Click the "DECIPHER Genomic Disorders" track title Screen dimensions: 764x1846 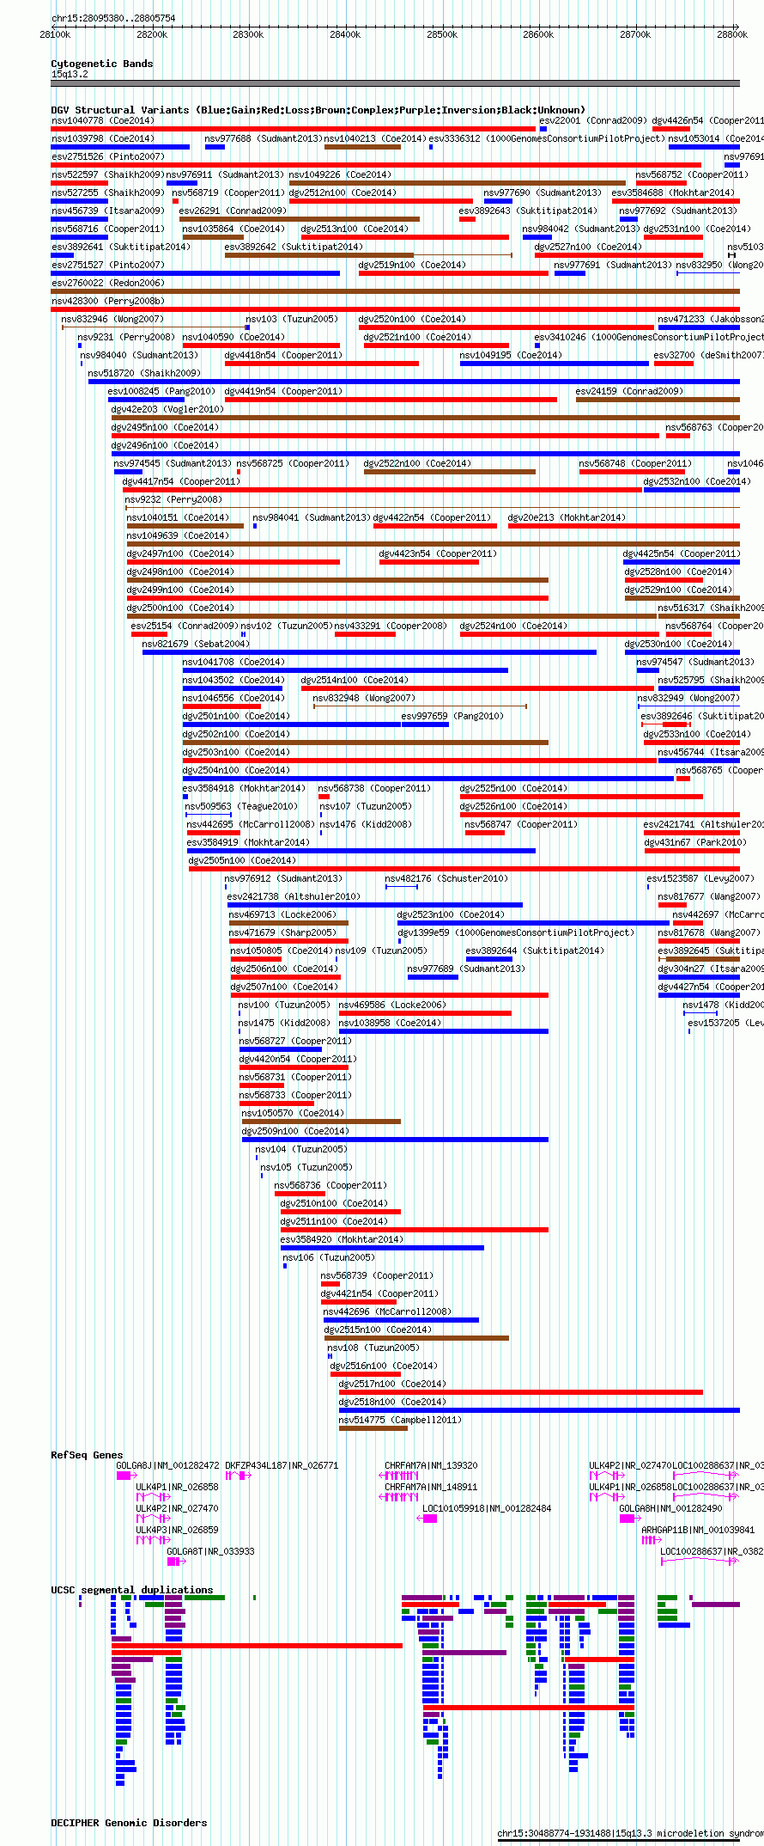point(129,1823)
